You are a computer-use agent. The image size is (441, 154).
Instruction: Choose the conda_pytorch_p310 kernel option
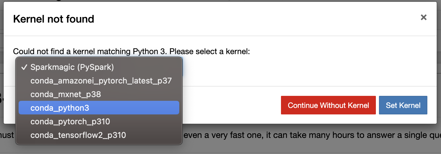point(70,122)
